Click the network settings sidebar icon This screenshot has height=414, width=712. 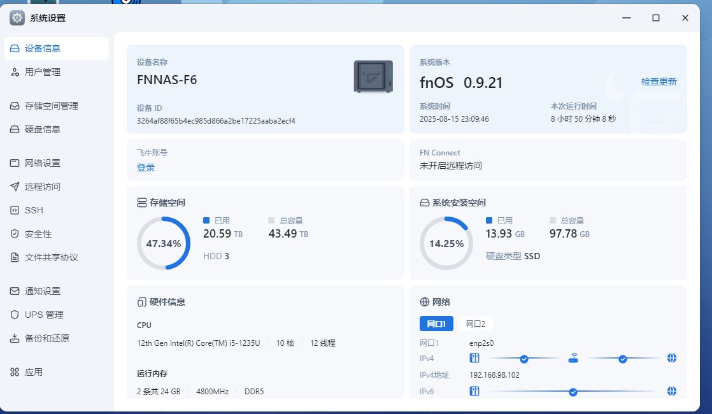pyautogui.click(x=15, y=163)
